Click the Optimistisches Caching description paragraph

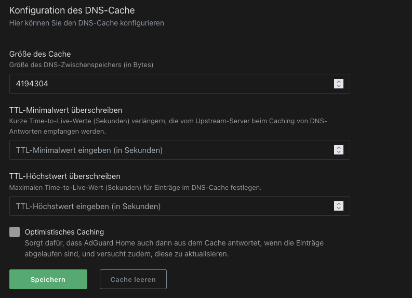(174, 249)
